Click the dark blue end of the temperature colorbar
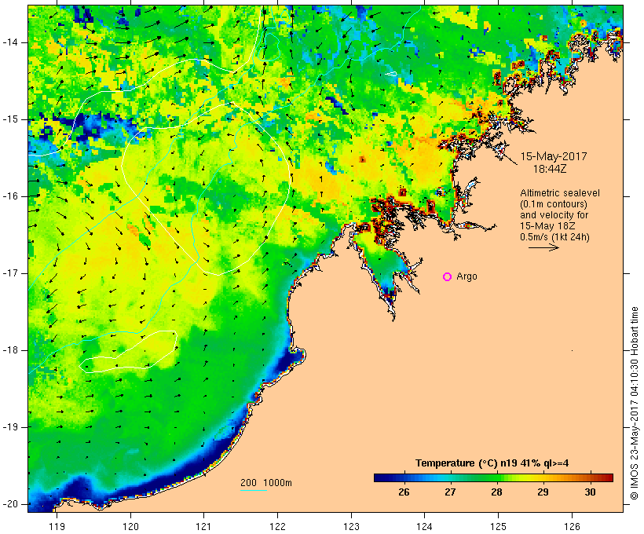 click(x=380, y=477)
